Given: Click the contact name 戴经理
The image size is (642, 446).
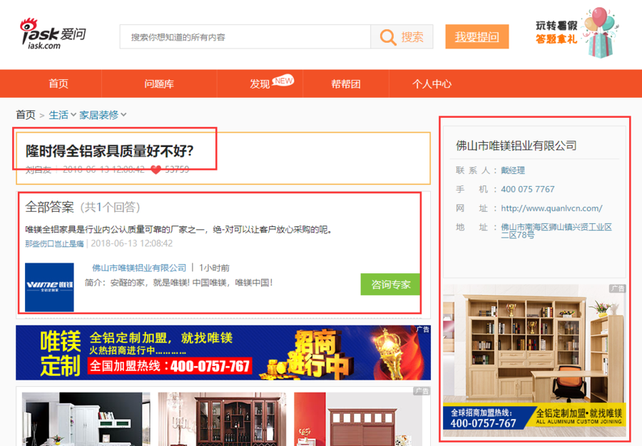Looking at the screenshot, I should (513, 171).
